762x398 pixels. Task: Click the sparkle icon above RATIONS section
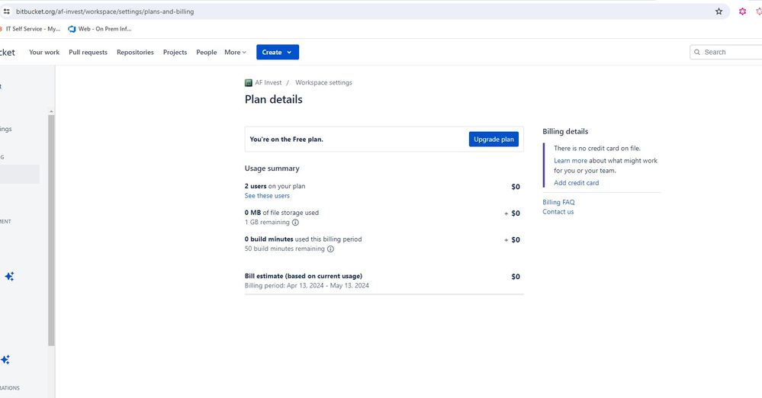5,360
